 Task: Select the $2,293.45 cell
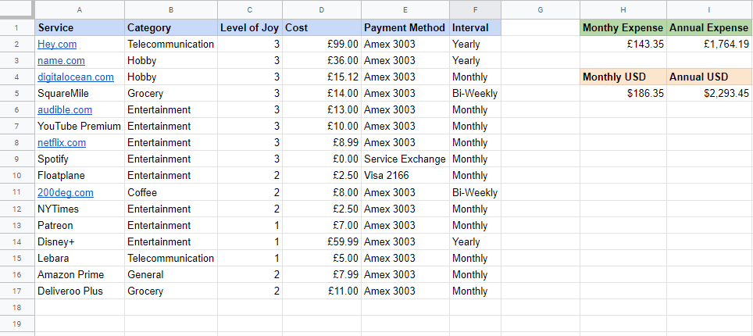click(710, 93)
